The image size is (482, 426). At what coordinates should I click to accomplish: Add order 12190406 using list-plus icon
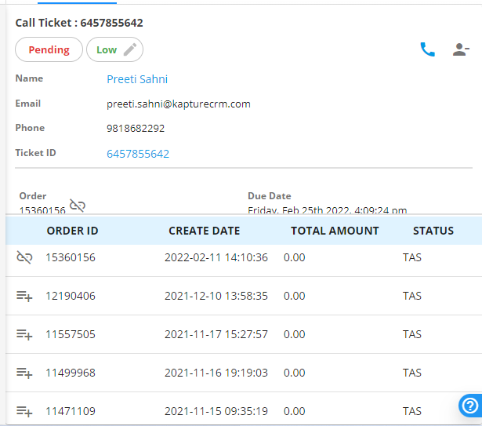point(24,296)
